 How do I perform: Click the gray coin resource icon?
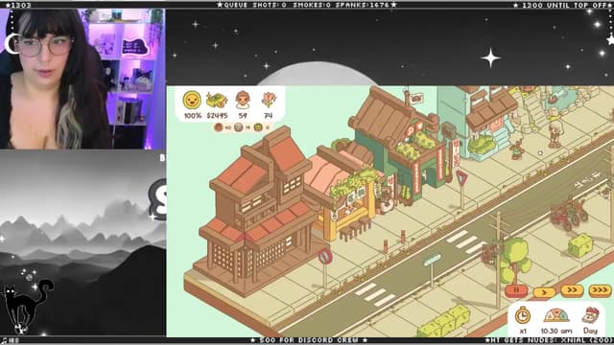point(239,127)
